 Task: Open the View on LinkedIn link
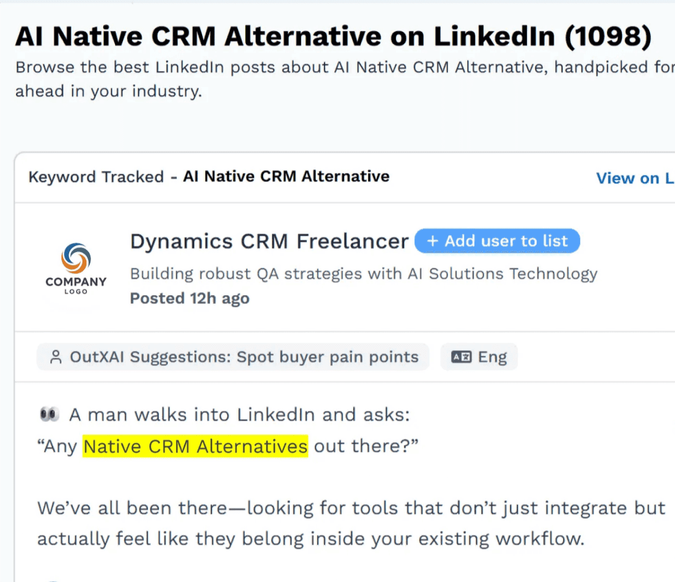coord(635,178)
